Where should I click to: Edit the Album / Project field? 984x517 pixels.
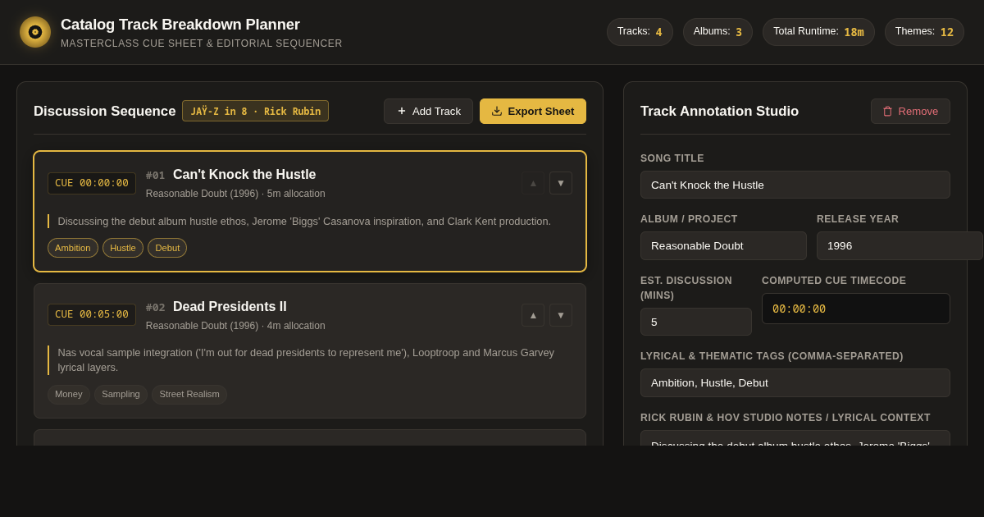[x=723, y=245]
